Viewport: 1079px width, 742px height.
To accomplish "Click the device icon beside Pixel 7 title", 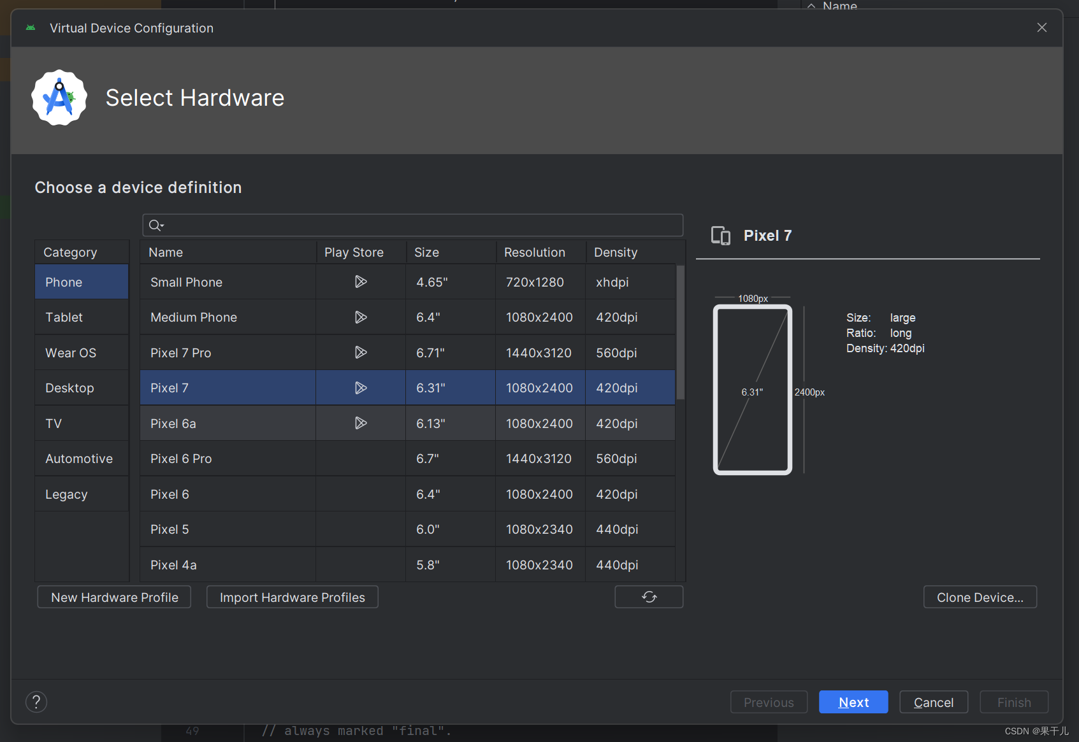I will tap(721, 236).
